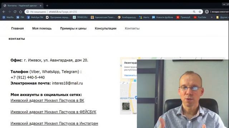Viewport: 229px width, 128px height.
Task: Open the Моя помощь menu item
Action: pyautogui.click(x=42, y=28)
